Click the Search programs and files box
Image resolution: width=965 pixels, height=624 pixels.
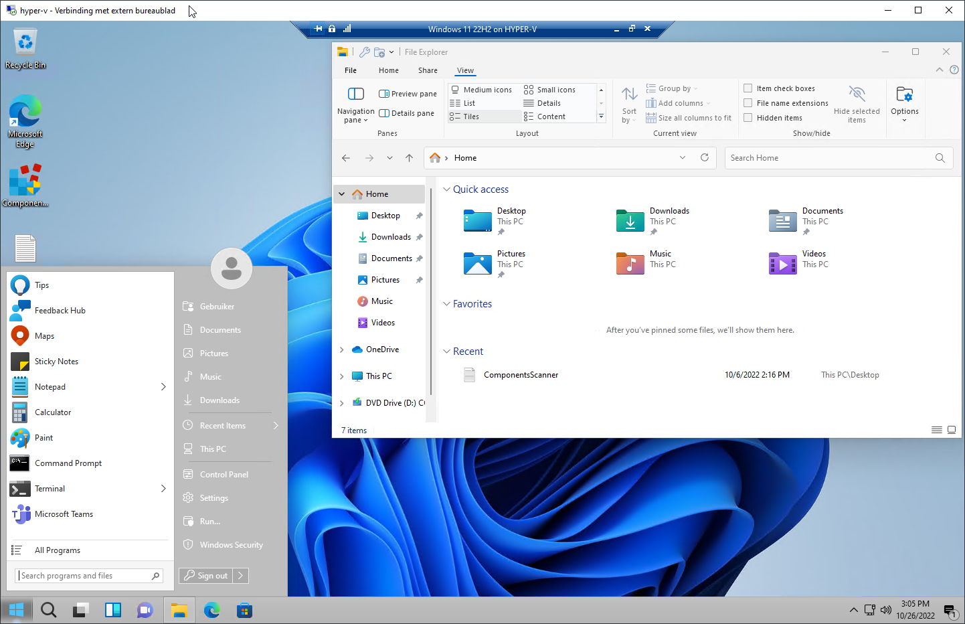(89, 576)
